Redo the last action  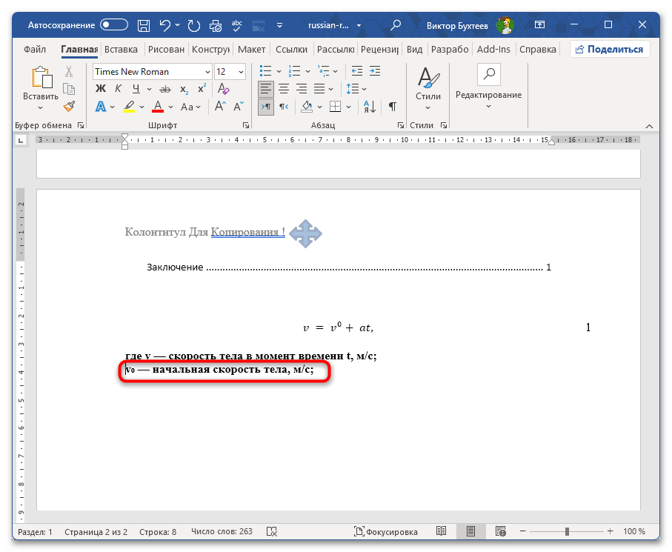point(193,26)
